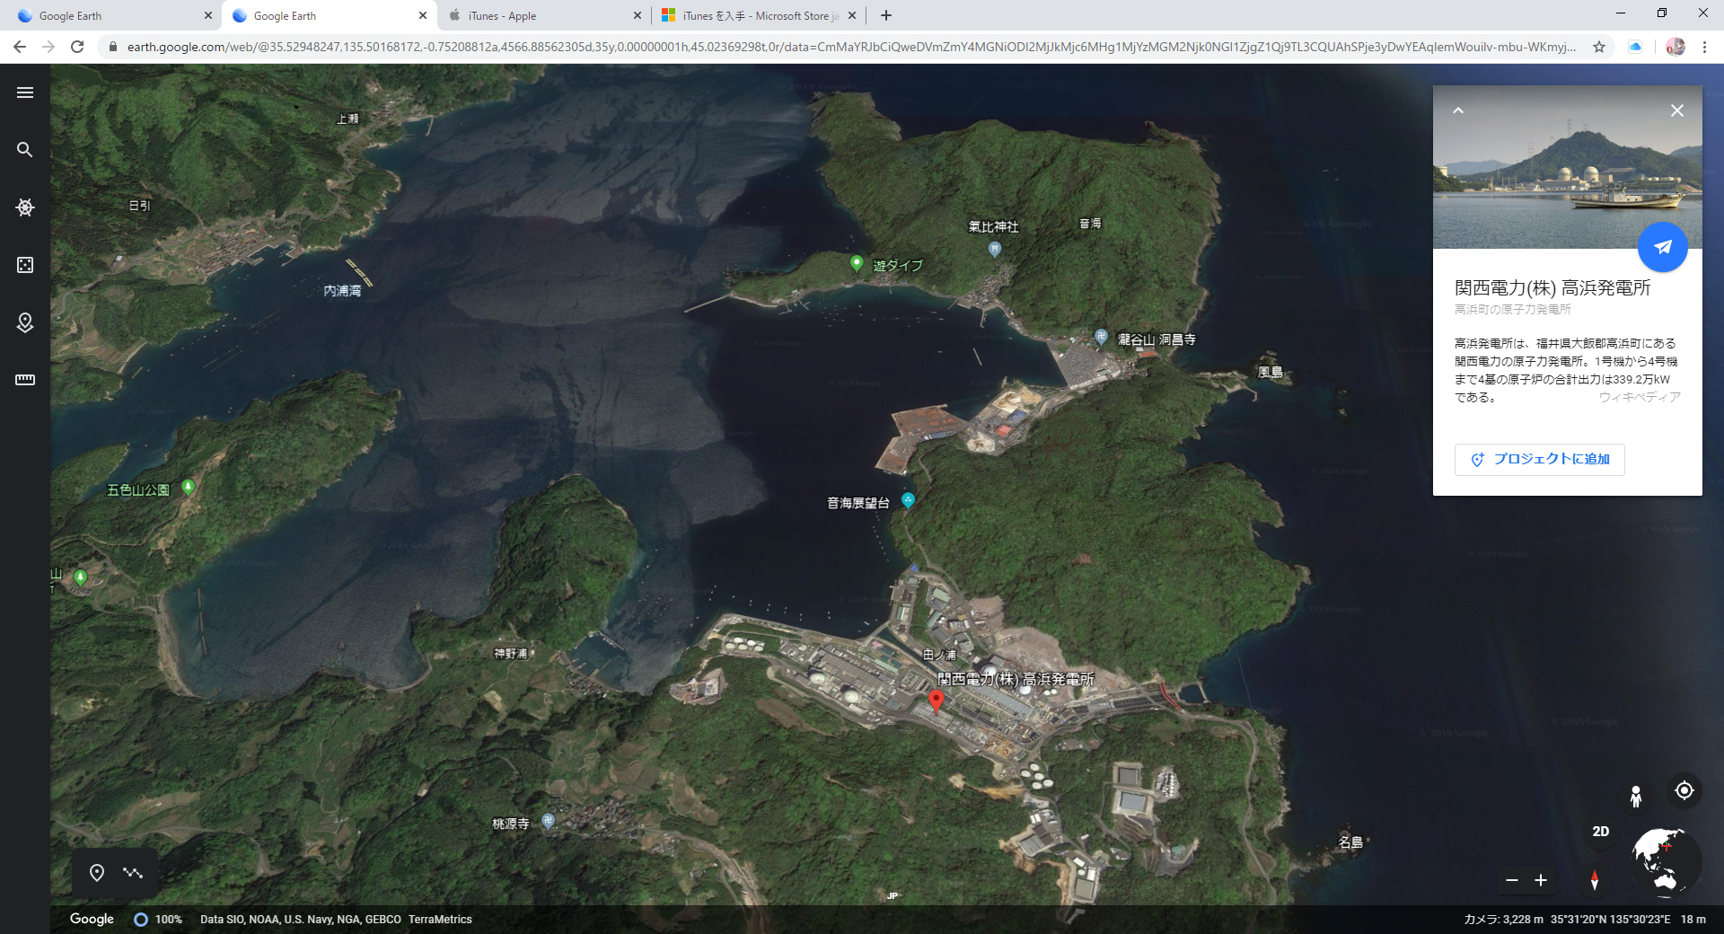Select the measure distance ruler tool
The width and height of the screenshot is (1724, 934).
pyautogui.click(x=25, y=380)
